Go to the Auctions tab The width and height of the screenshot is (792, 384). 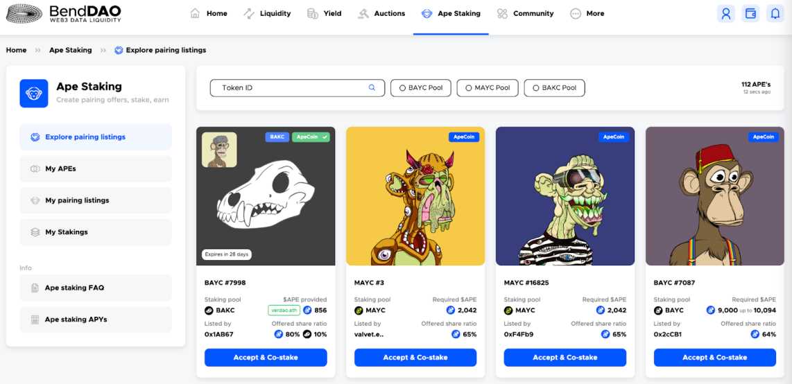(381, 14)
